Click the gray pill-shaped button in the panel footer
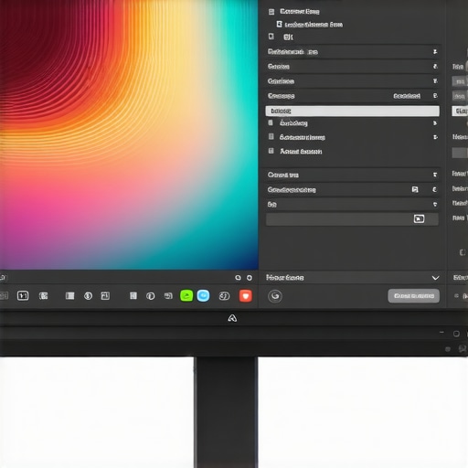 (x=413, y=296)
